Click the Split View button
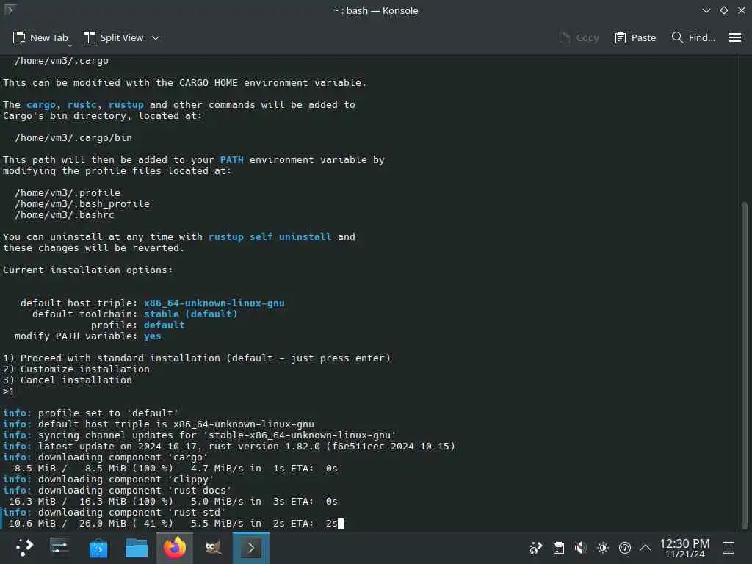 point(113,38)
